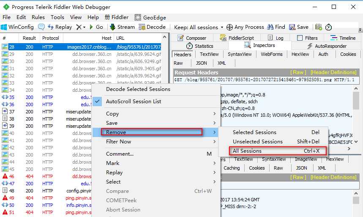Open the Help menu

click(x=93, y=17)
